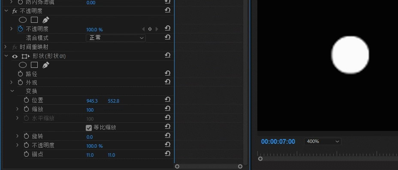Create ellipse mask under 形状 (形状 01)
Image resolution: width=398 pixels, height=170 pixels.
[23, 65]
